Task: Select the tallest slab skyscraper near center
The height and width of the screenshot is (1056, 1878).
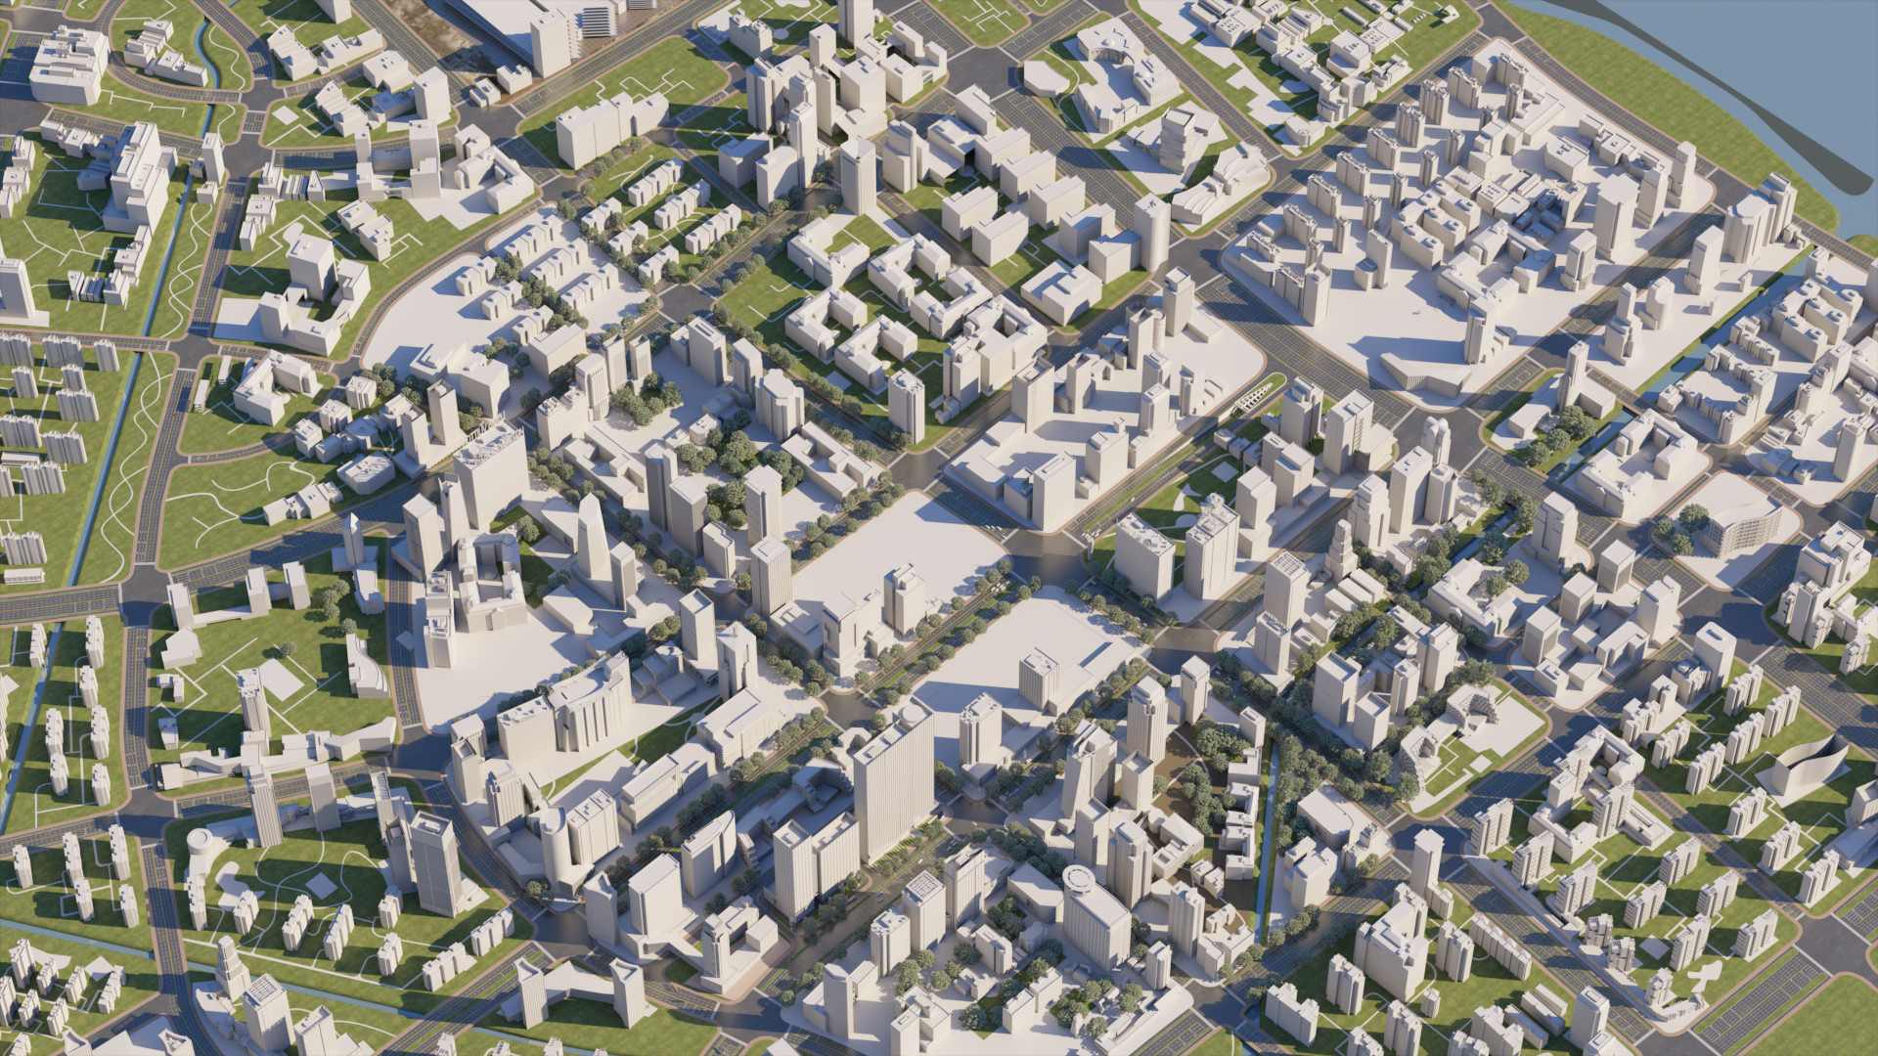Action: tap(892, 787)
